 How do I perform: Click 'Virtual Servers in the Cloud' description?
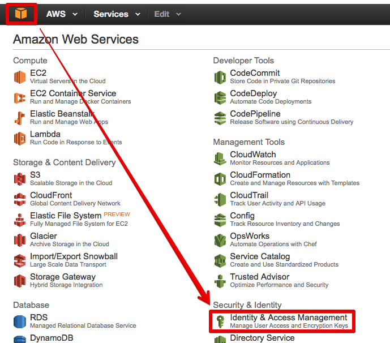click(68, 81)
